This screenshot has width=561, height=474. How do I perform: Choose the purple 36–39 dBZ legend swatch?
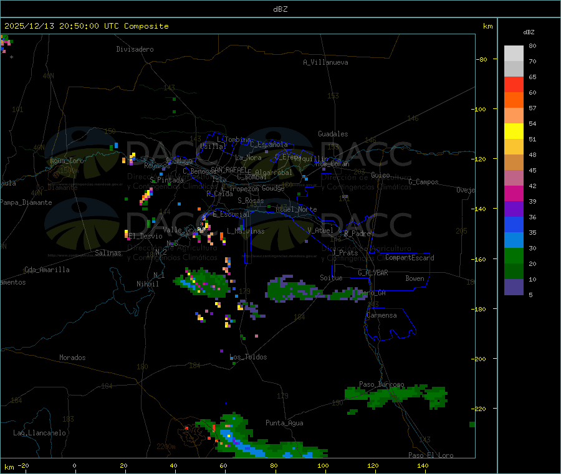click(x=514, y=209)
